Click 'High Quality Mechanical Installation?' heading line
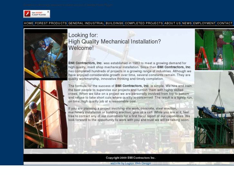 [x=115, y=41]
